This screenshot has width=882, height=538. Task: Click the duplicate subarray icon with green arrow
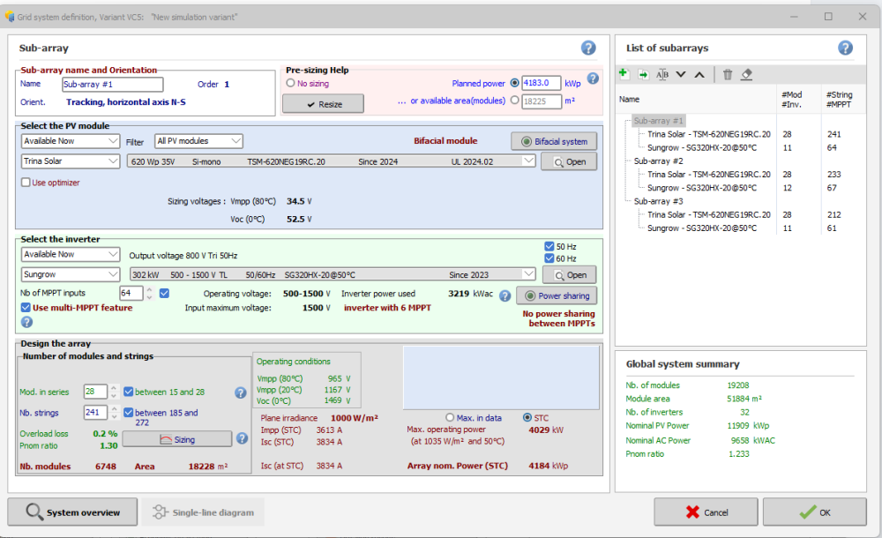[642, 75]
